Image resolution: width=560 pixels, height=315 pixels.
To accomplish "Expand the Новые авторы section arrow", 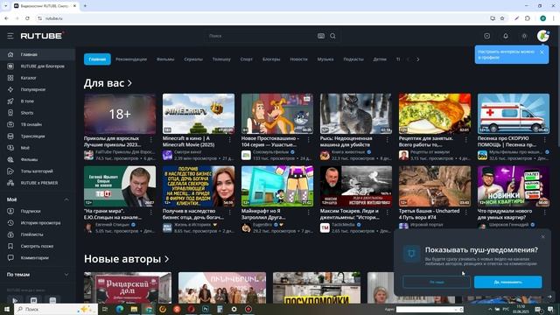I will pyautogui.click(x=167, y=259).
